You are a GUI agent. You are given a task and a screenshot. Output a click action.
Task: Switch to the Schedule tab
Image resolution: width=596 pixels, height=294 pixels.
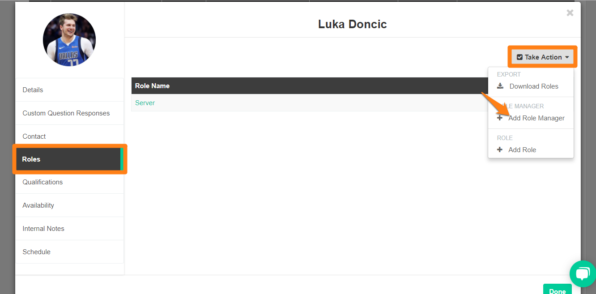69,251
